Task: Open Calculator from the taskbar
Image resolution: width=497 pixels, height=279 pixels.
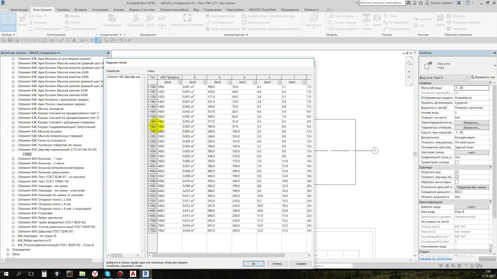Action: pos(44,274)
